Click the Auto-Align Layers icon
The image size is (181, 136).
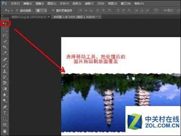pos(156,10)
